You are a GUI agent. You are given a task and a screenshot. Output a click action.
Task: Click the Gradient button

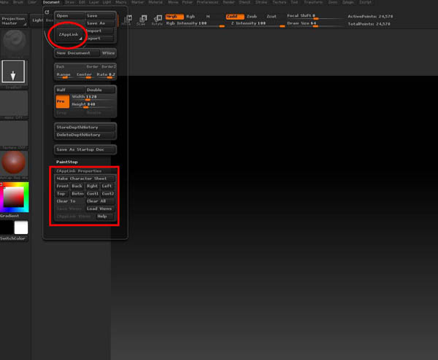(x=9, y=216)
